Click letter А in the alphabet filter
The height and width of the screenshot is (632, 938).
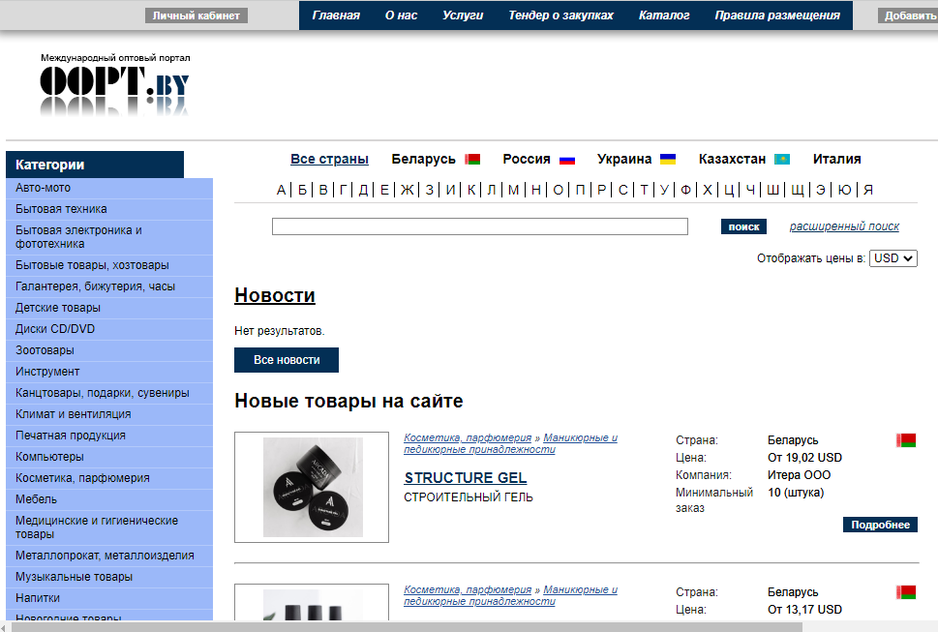click(x=281, y=190)
